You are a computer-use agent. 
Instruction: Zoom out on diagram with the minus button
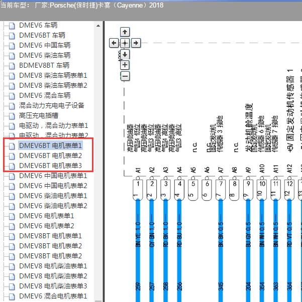pos(125,76)
